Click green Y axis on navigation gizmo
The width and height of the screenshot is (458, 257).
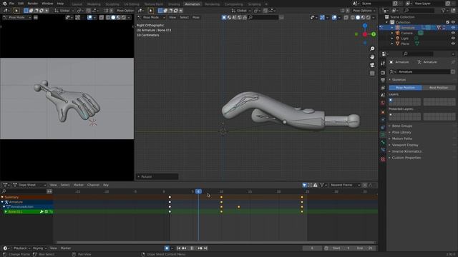click(x=374, y=34)
